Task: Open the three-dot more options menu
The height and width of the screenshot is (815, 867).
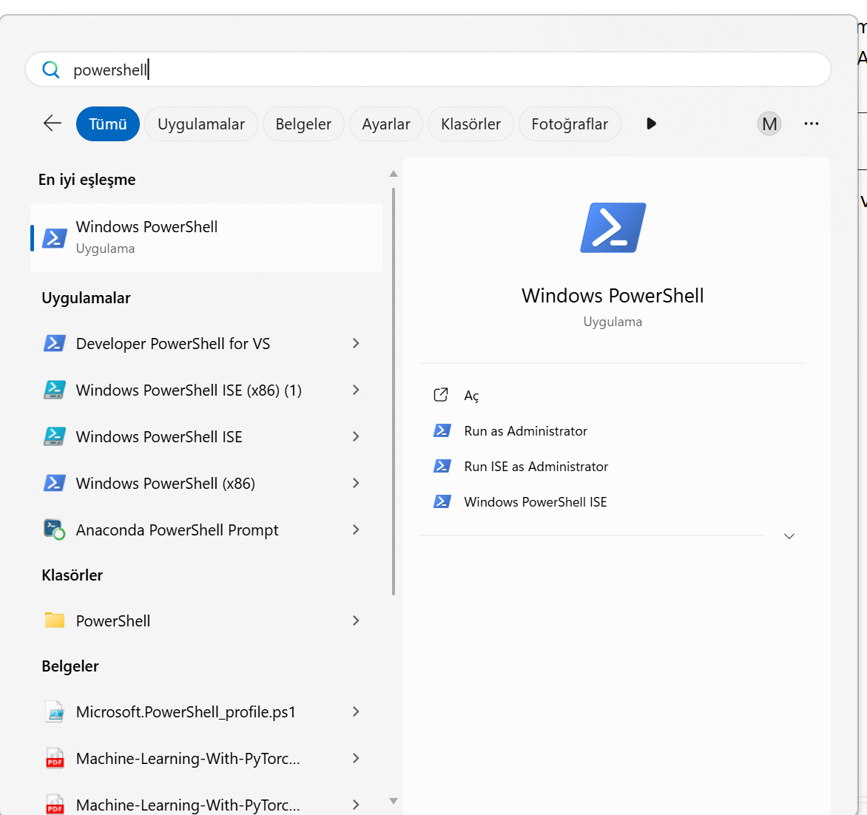Action: pos(811,124)
